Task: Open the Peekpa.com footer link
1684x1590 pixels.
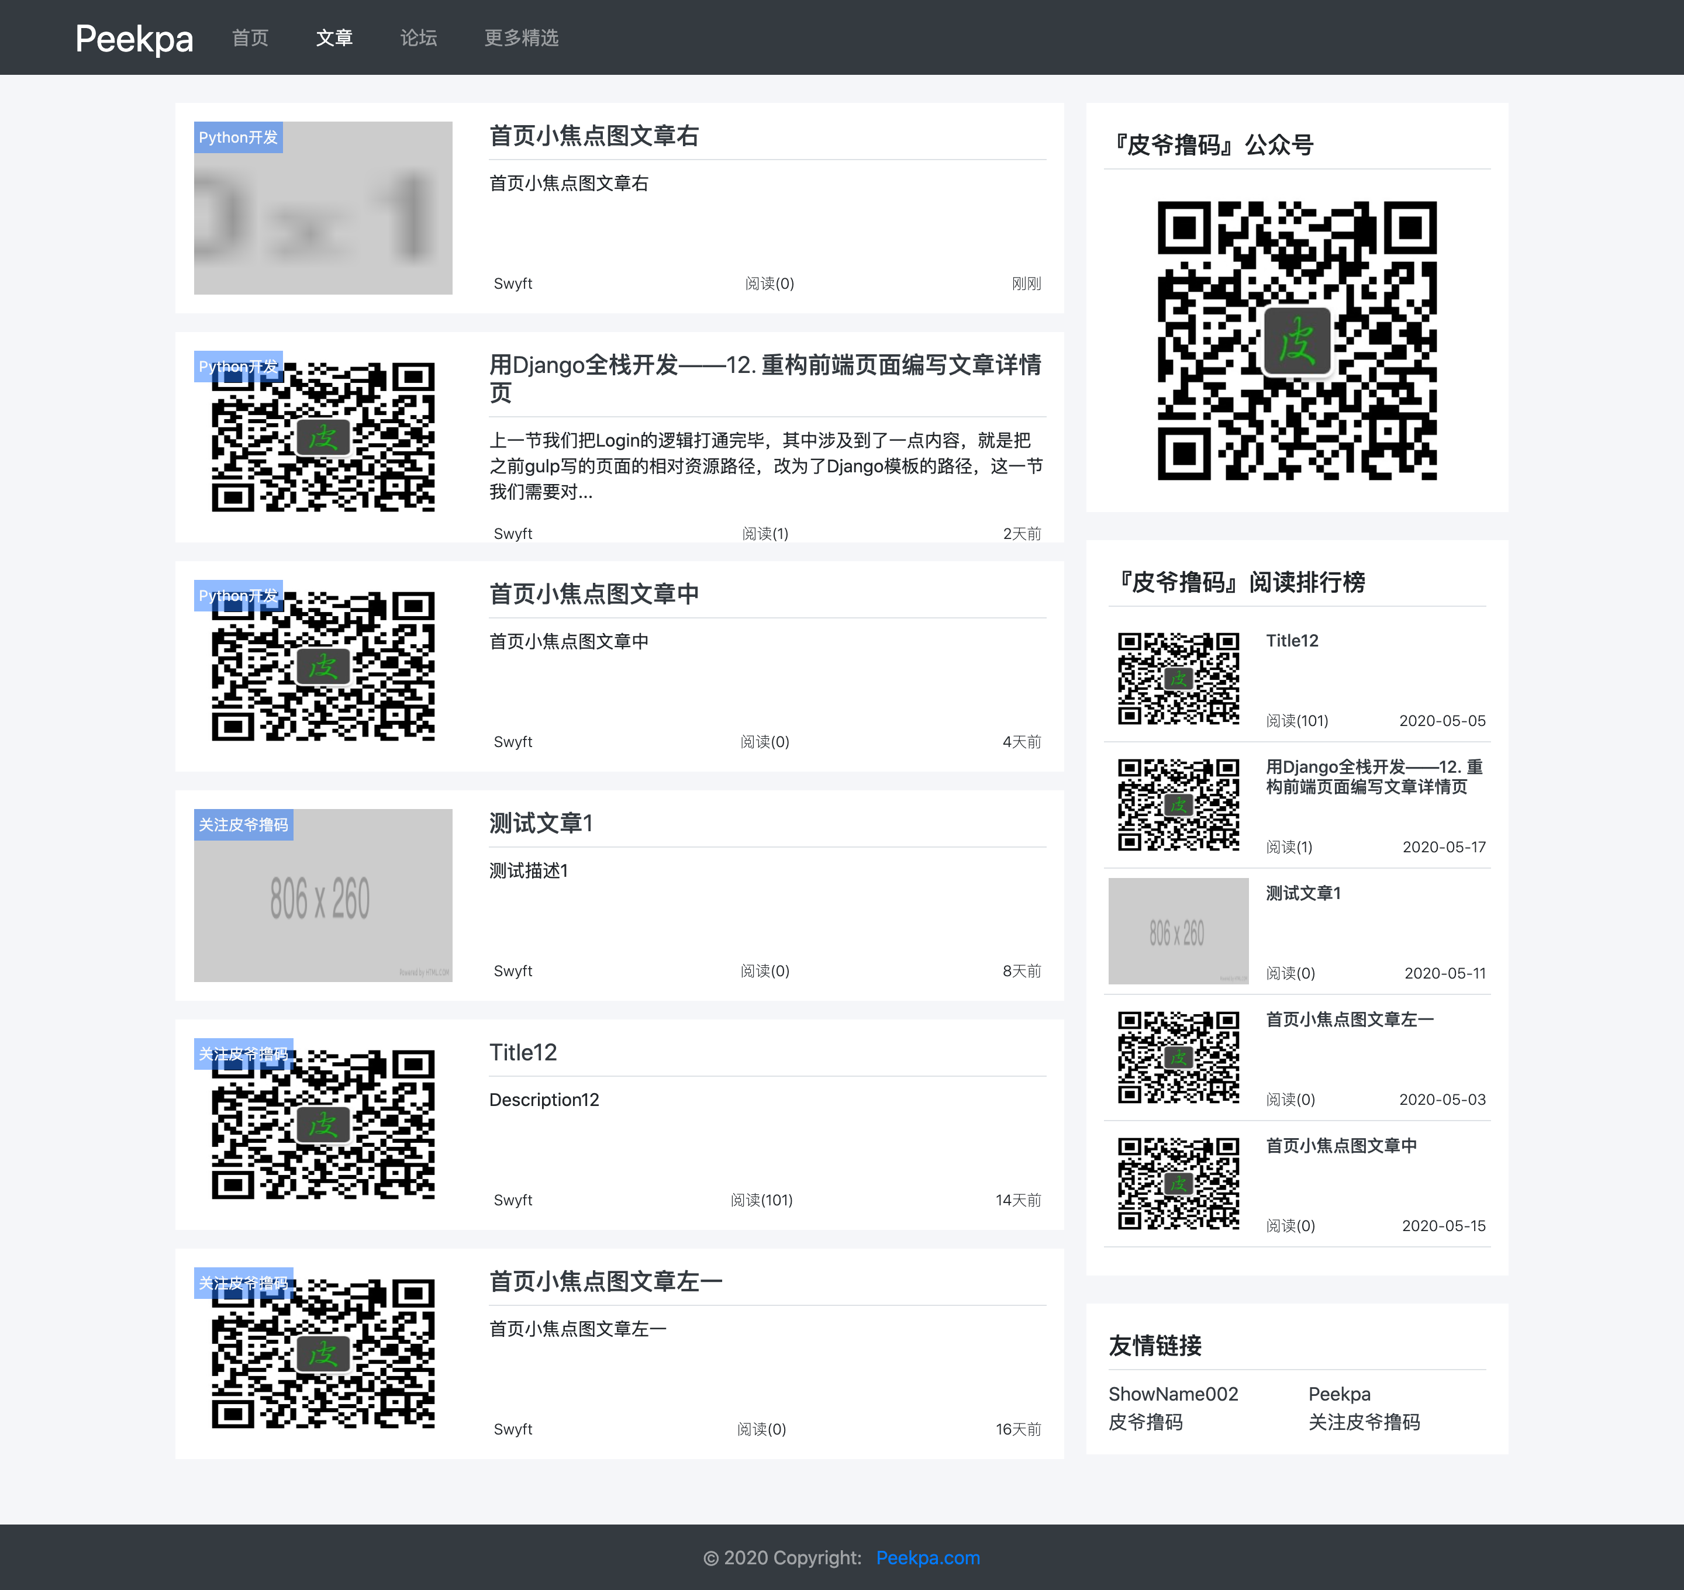Action: click(x=929, y=1558)
